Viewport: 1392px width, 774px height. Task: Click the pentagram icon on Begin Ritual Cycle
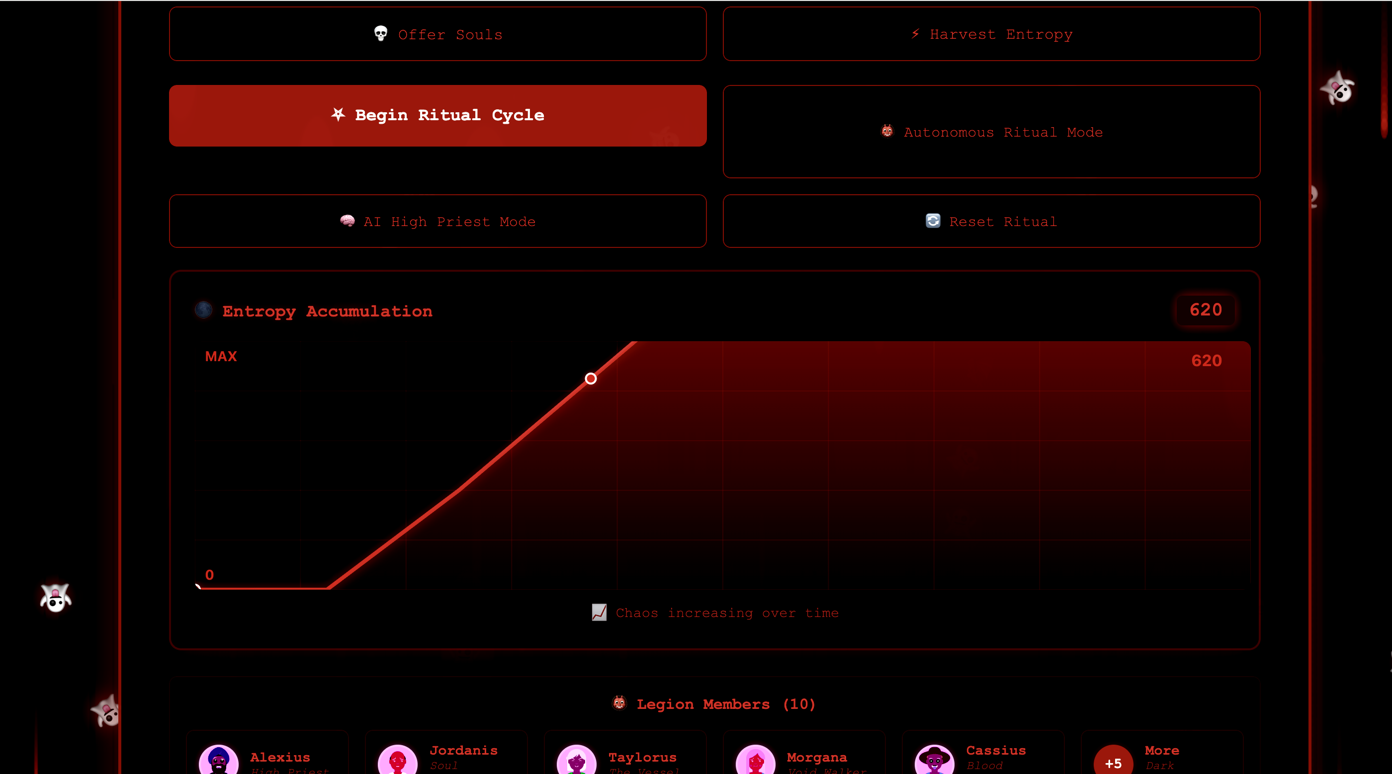(x=338, y=114)
